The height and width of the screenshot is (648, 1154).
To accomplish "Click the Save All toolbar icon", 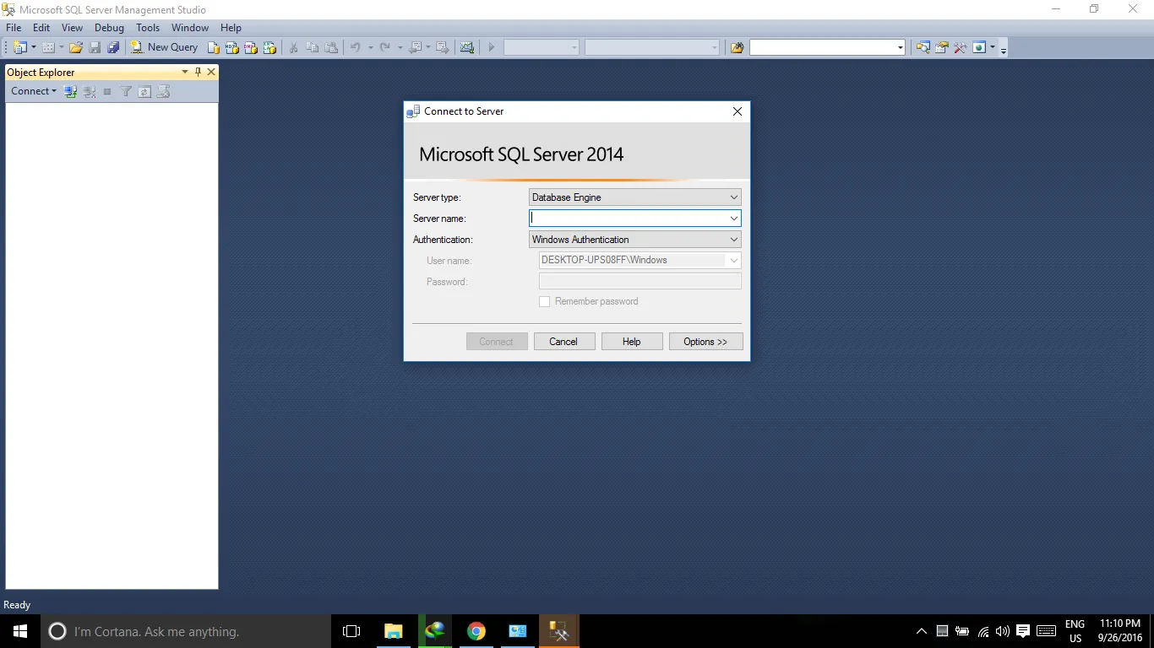I will tap(113, 48).
